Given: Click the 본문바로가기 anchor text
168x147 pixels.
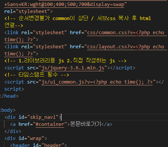Looking at the screenshot, I should tap(86, 124).
